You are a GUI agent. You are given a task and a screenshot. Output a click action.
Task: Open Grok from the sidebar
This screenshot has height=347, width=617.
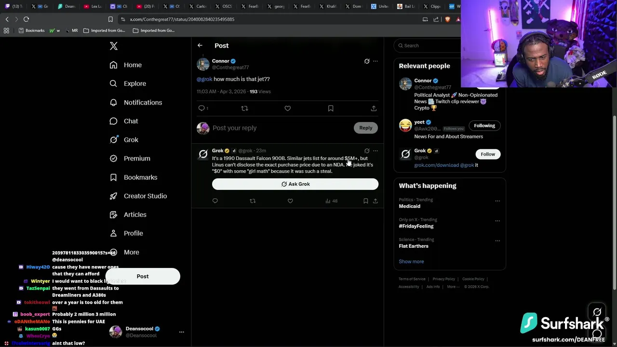click(123, 140)
